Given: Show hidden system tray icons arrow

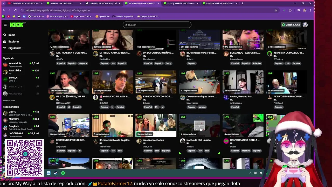Looking at the screenshot, I should (250, 173).
